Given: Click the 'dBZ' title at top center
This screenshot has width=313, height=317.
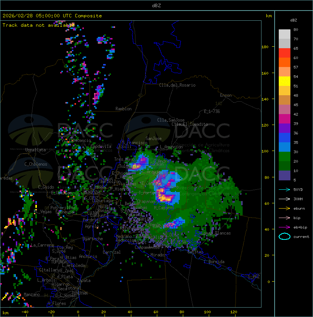Looking at the screenshot, I should [156, 5].
